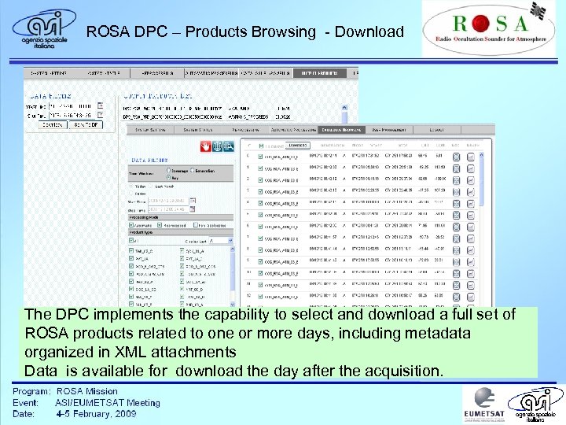This screenshot has height=425, width=566.
Task: Click the Download button in the back window filters
Action: tap(53, 124)
